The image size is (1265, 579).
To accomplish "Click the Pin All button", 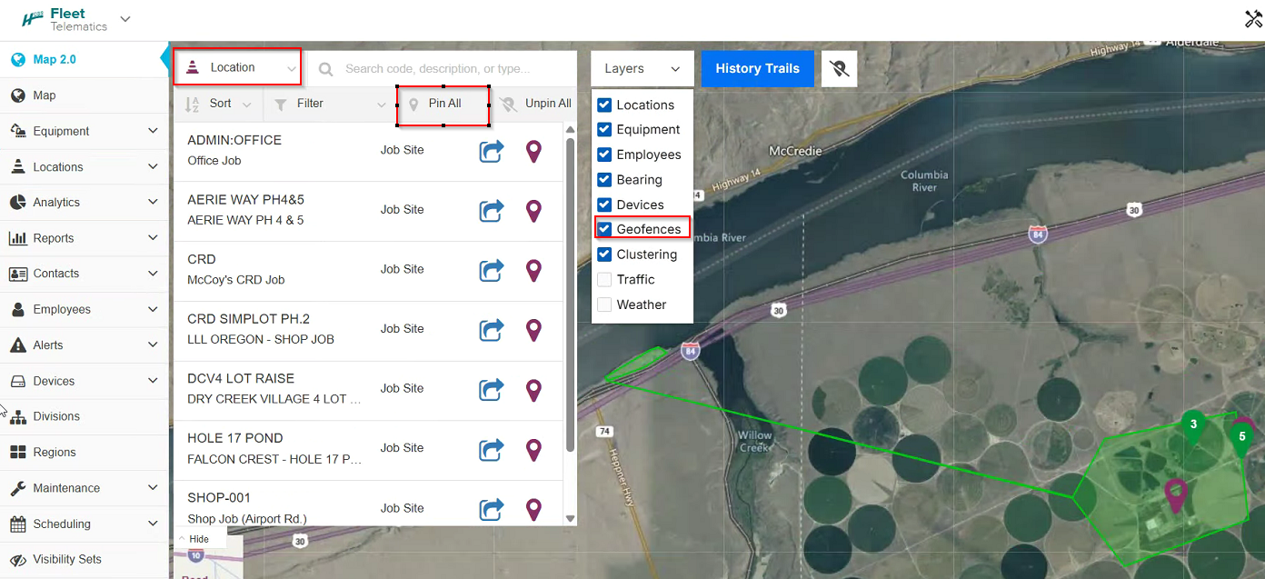I will [x=443, y=104].
